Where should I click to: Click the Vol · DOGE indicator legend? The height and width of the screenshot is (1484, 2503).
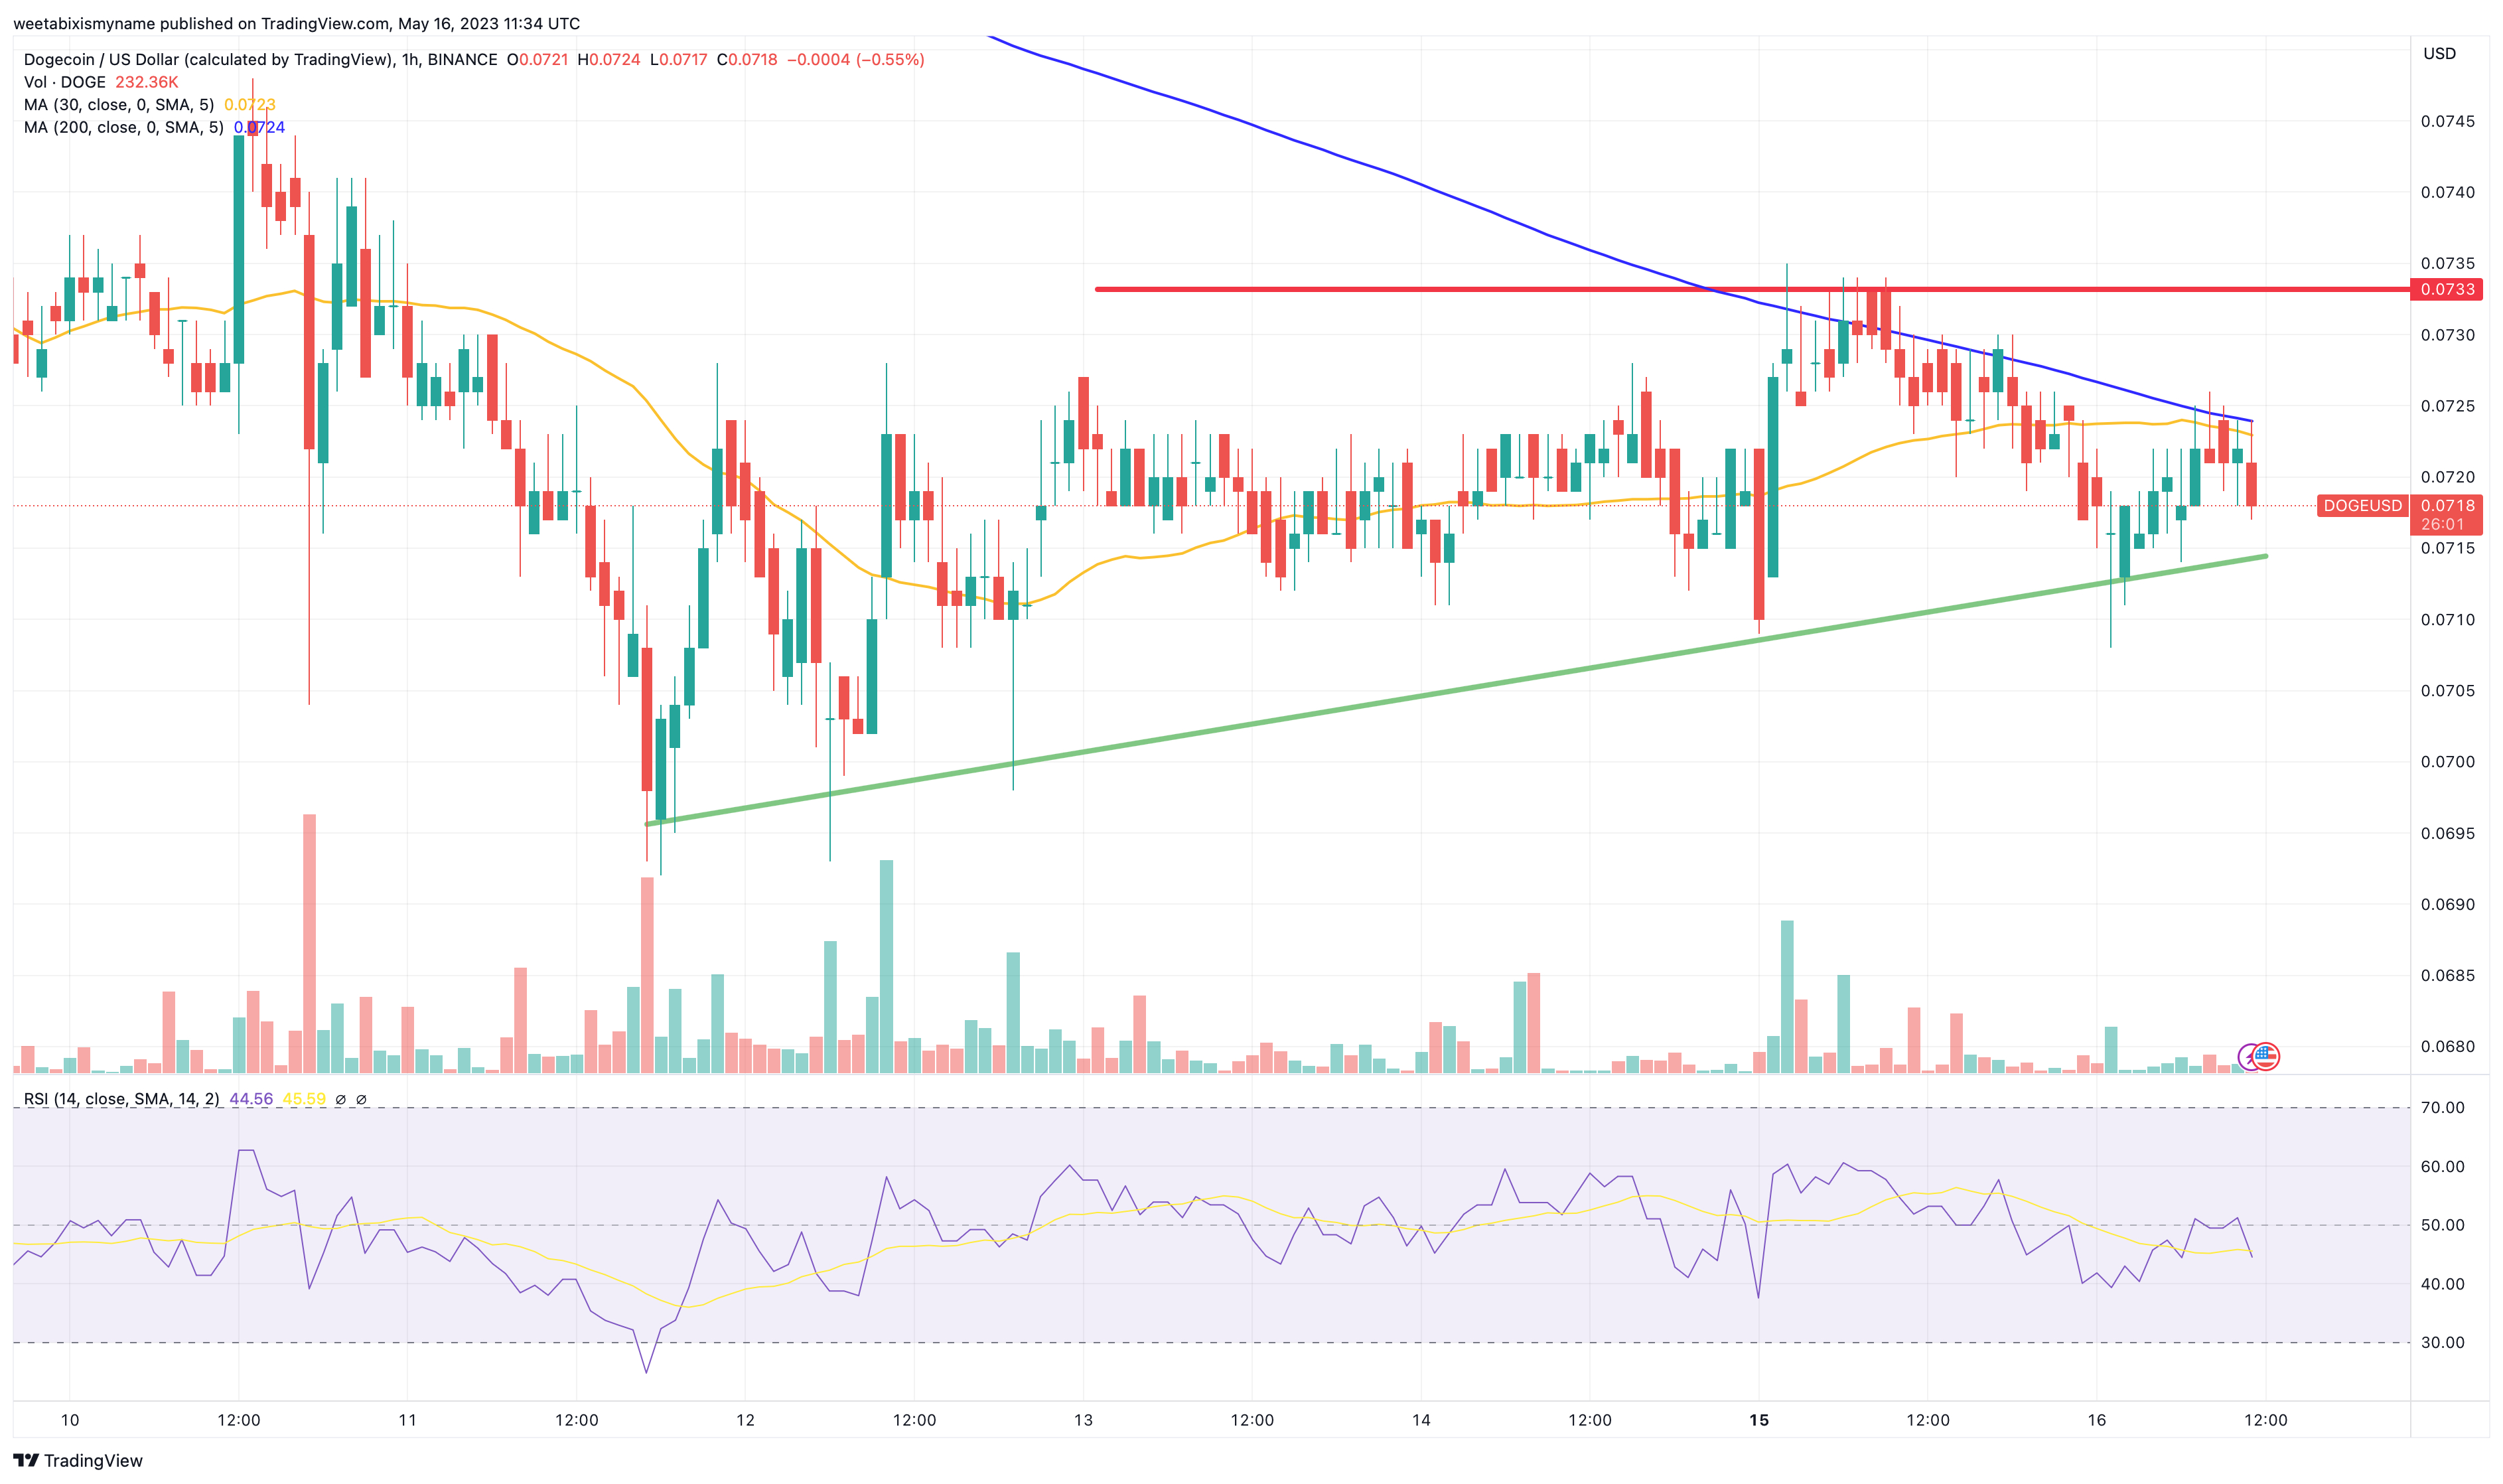tap(64, 82)
